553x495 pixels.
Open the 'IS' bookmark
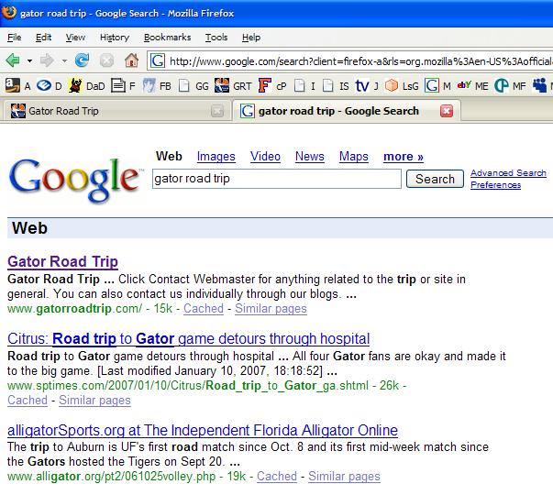tap(336, 85)
